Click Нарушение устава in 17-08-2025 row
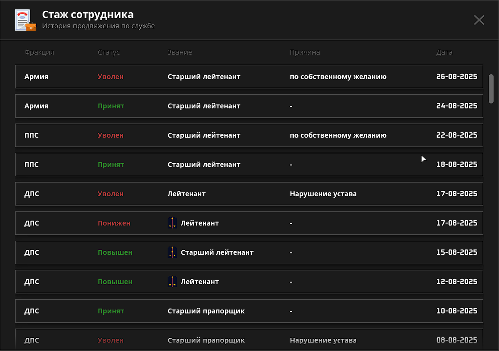The image size is (499, 351). [x=323, y=194]
